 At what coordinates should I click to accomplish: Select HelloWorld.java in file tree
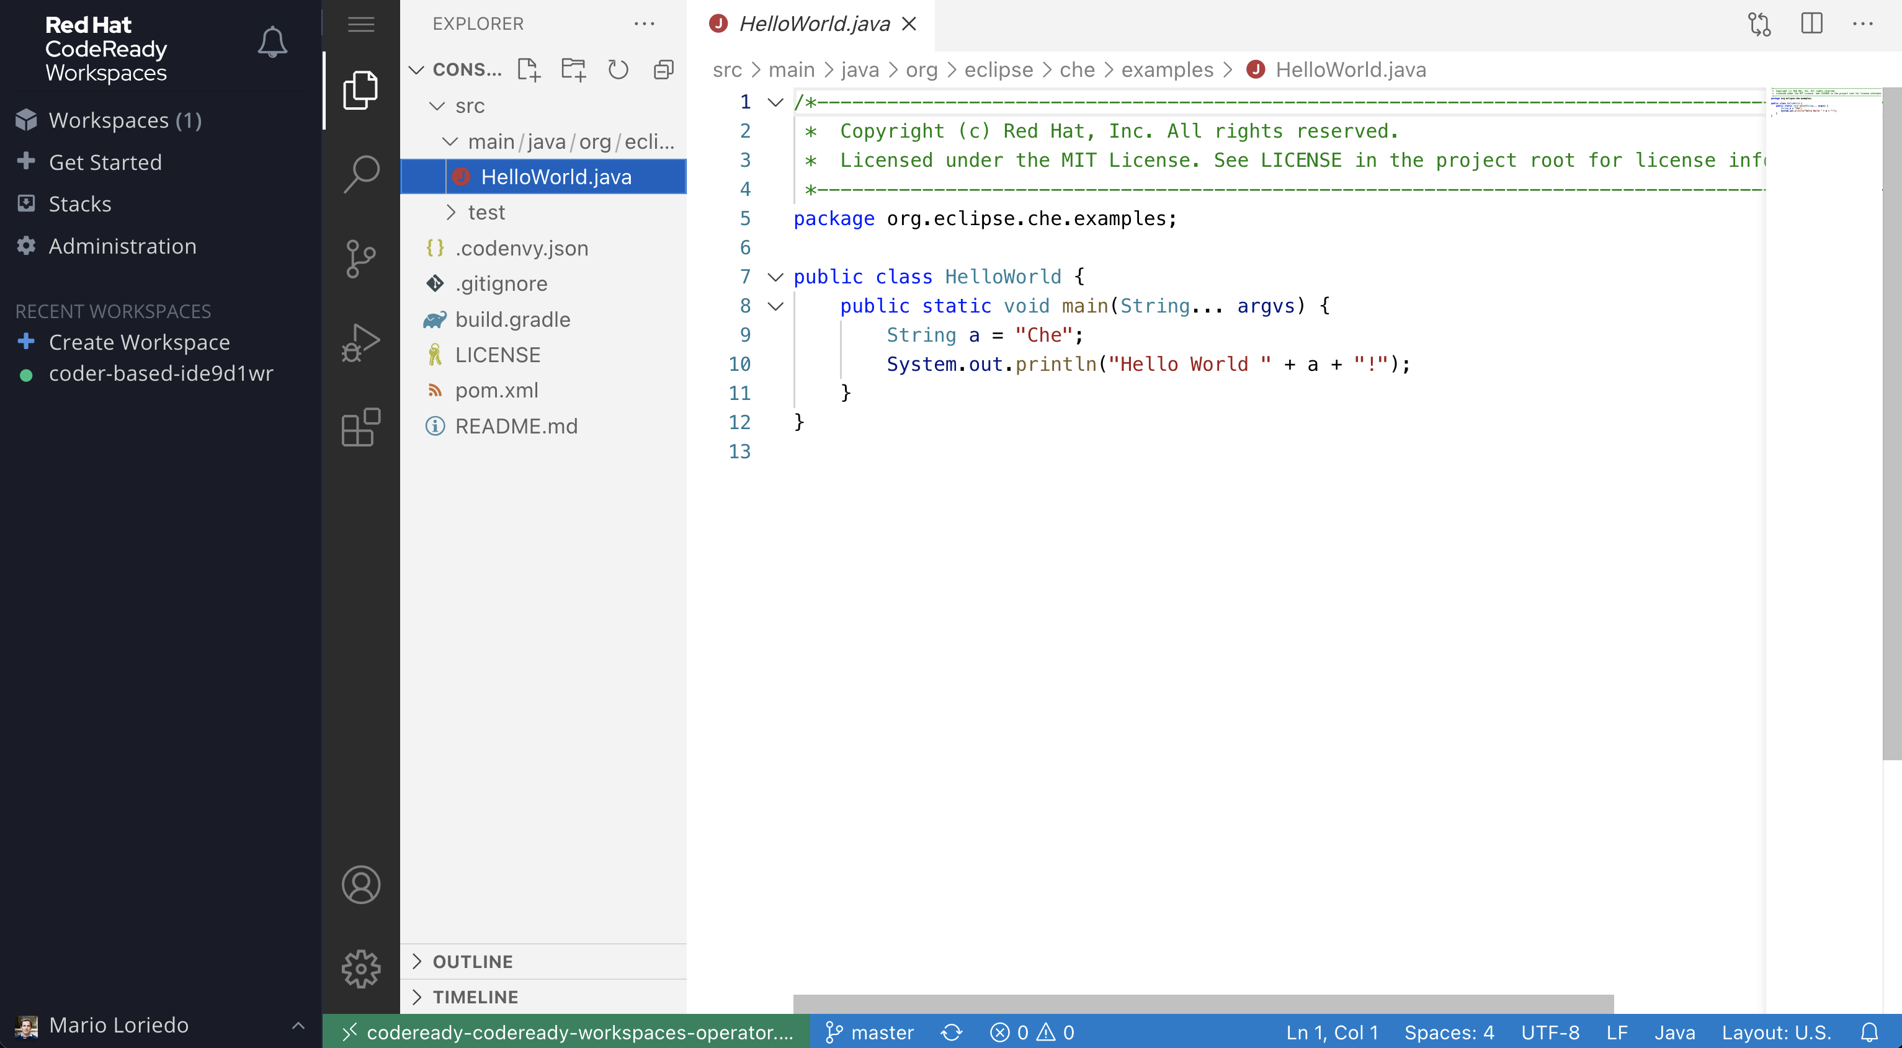pos(543,176)
